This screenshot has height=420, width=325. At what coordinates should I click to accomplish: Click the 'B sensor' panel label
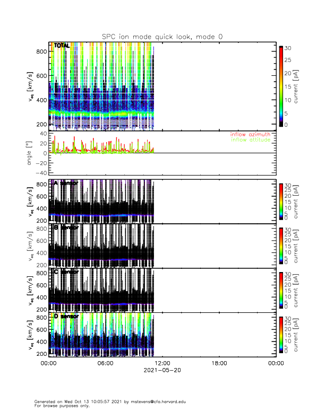(66, 227)
